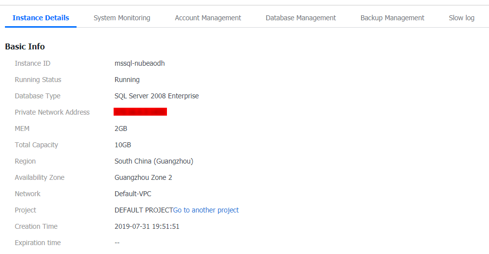
Task: Go to the Database Management tab
Action: pos(301,18)
